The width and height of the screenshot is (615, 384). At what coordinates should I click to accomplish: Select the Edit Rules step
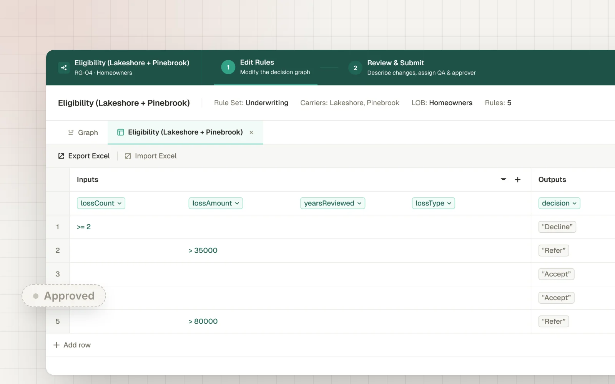pos(266,67)
